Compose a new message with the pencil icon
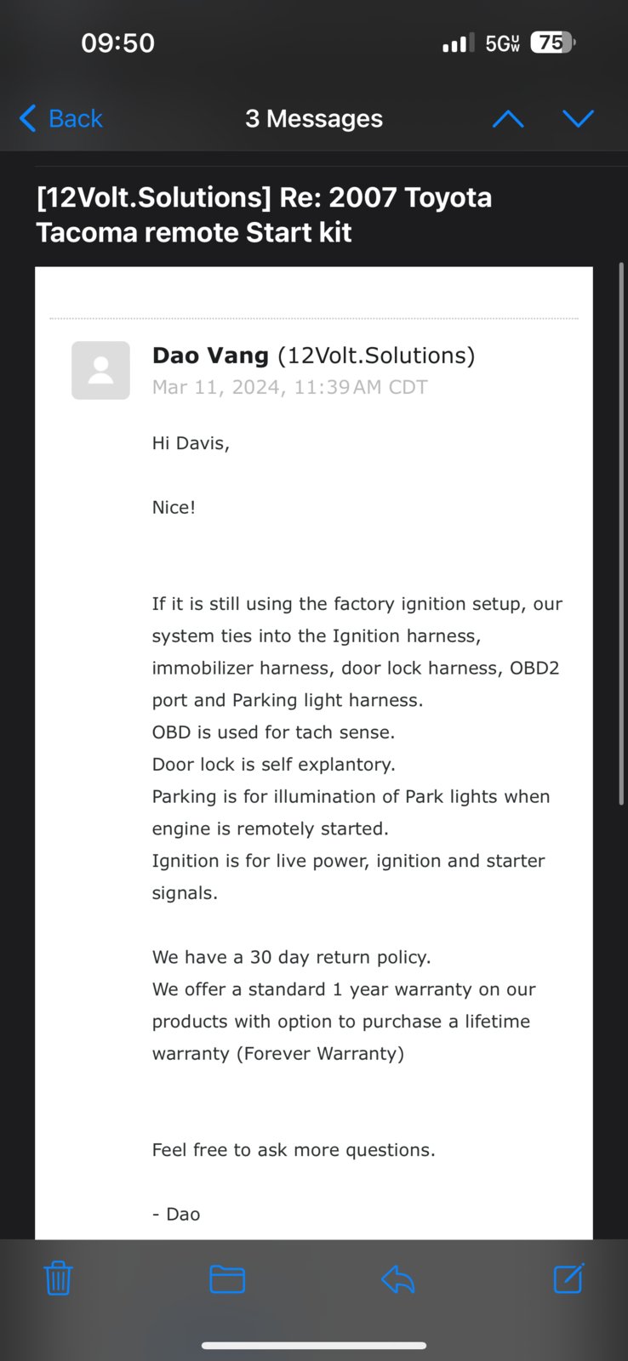Screen dimensions: 628x1361 [568, 1278]
